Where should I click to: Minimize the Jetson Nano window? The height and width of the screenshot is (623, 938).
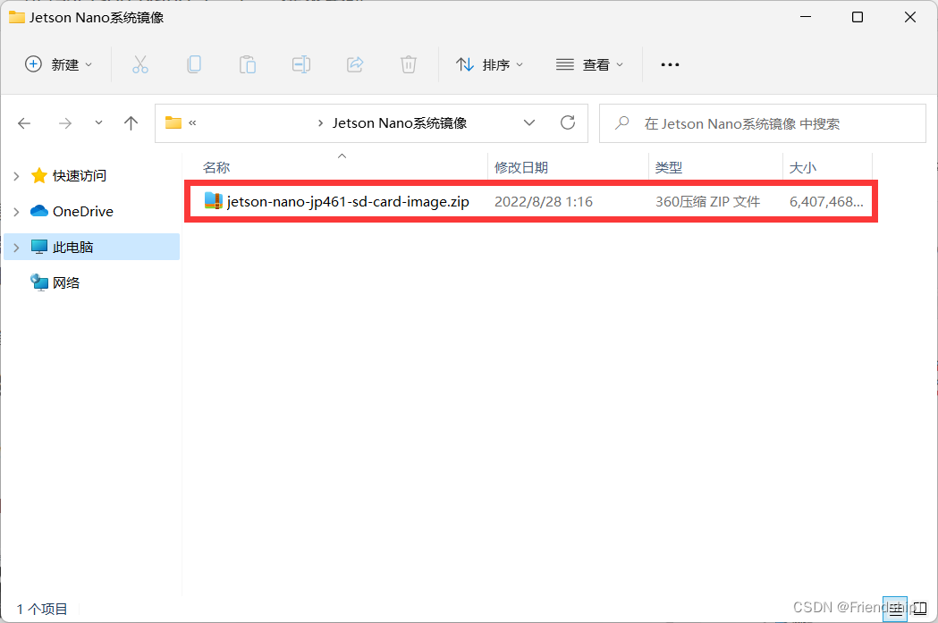pos(806,17)
